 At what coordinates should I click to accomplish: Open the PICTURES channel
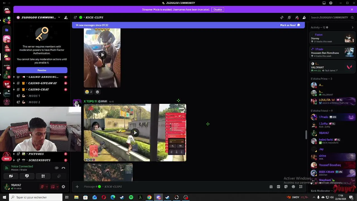[x=42, y=154]
